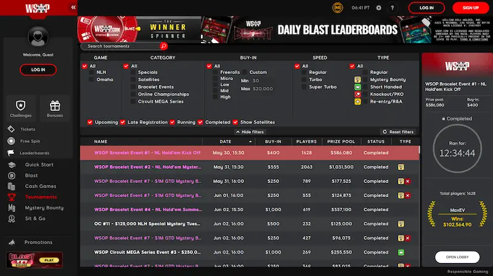Collapse the sidebar with double-chevron icon
The image size is (493, 276).
[x=73, y=7]
